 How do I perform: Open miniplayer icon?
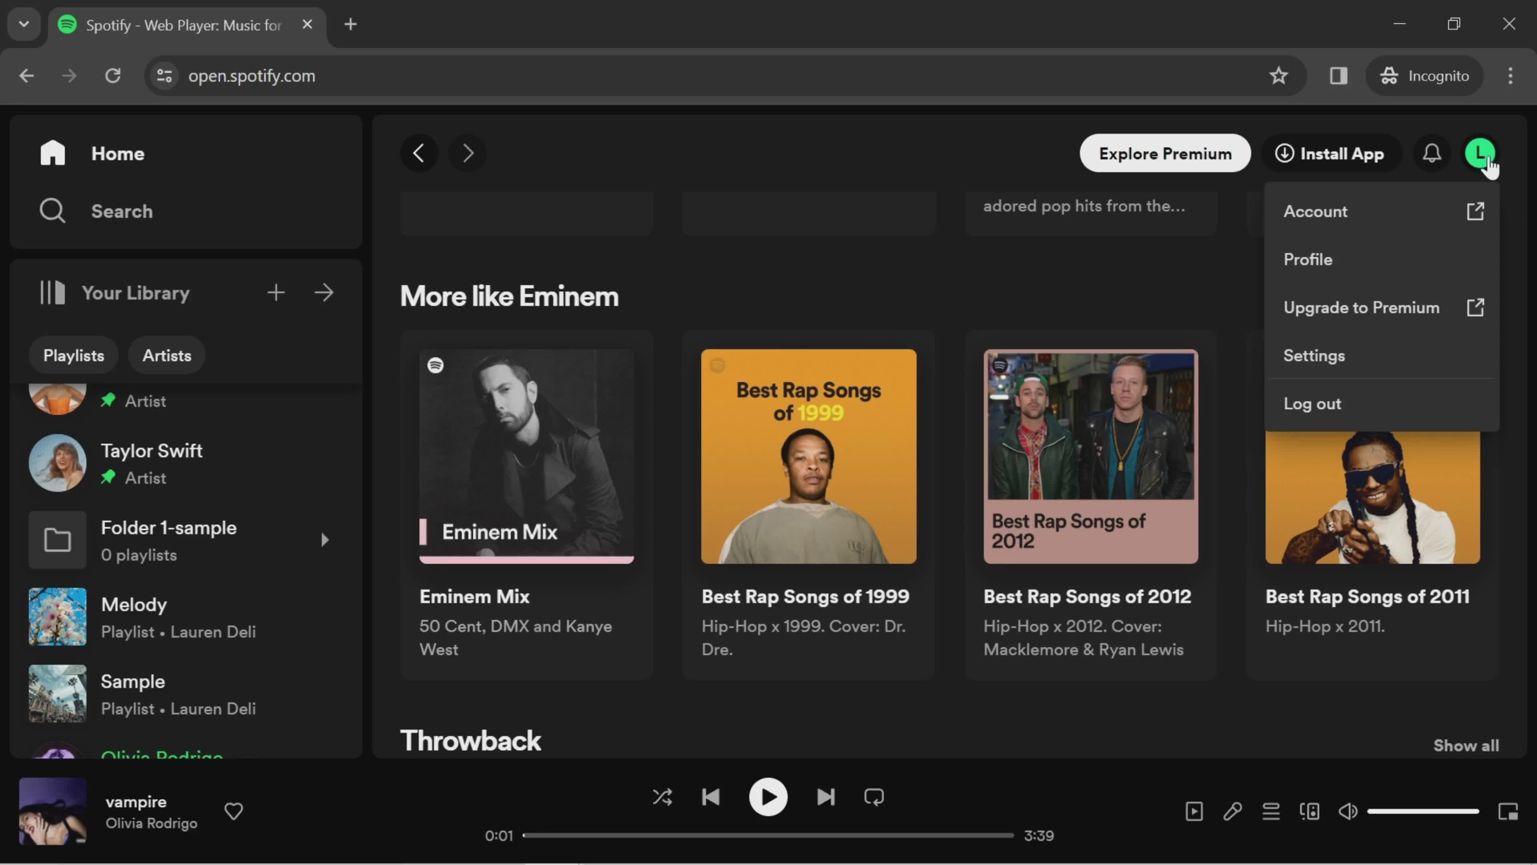[1508, 811]
